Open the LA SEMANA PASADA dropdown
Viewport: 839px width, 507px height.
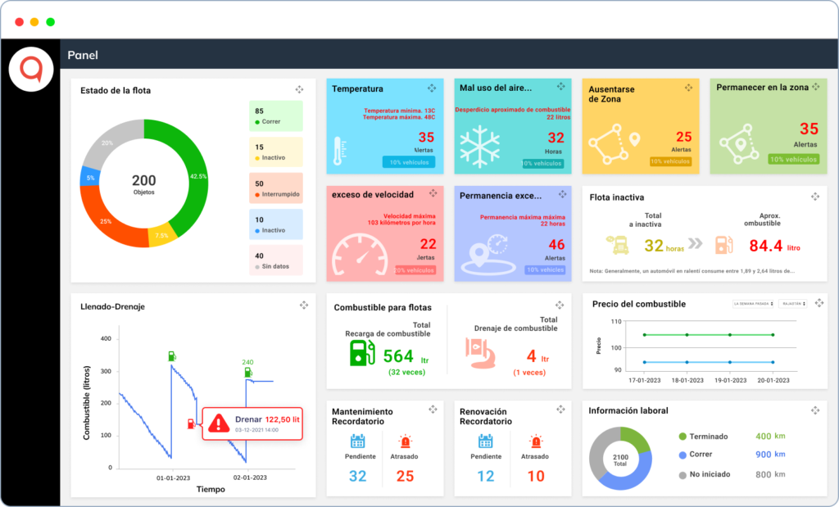tap(752, 303)
